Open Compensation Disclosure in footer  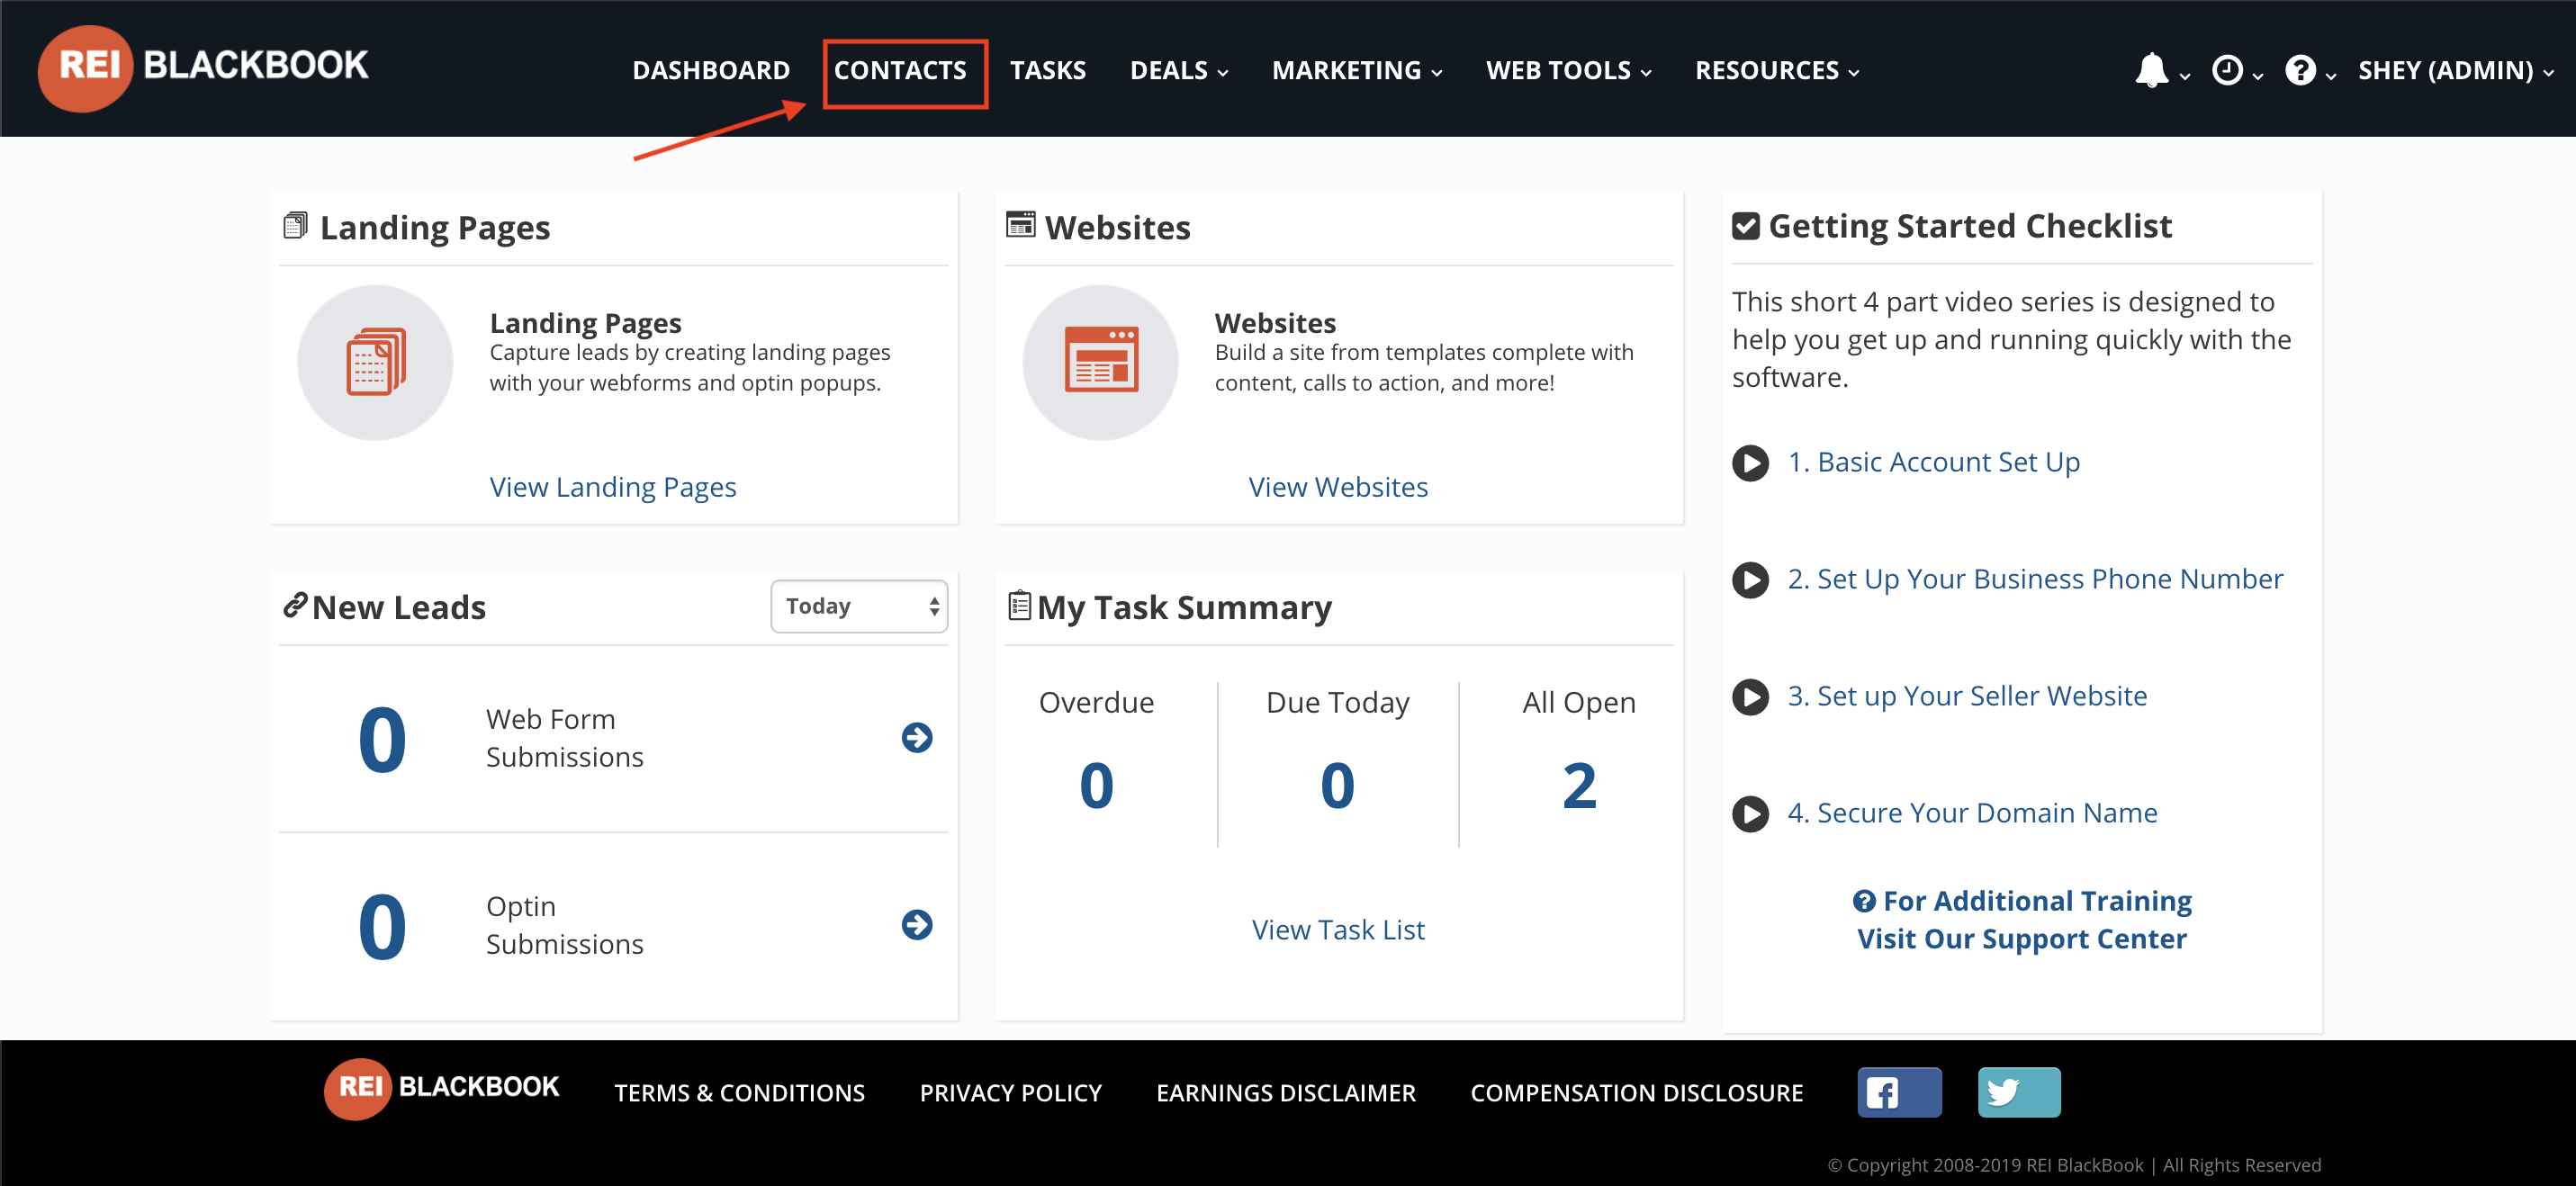(x=1636, y=1093)
